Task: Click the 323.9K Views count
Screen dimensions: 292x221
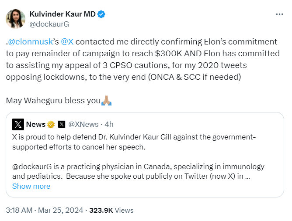Action: click(111, 210)
